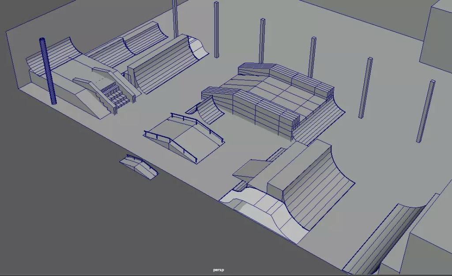This screenshot has width=452, height=276.
Task: Select the second thin pillar from the right
Action: (365, 87)
